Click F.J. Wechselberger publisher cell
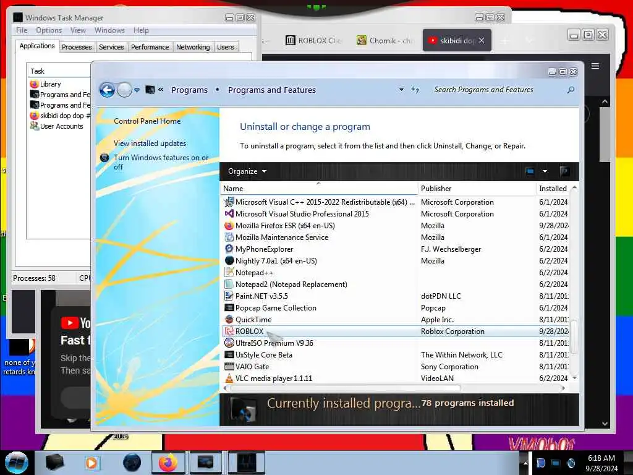Screen dimensions: 633x475 click(451, 249)
